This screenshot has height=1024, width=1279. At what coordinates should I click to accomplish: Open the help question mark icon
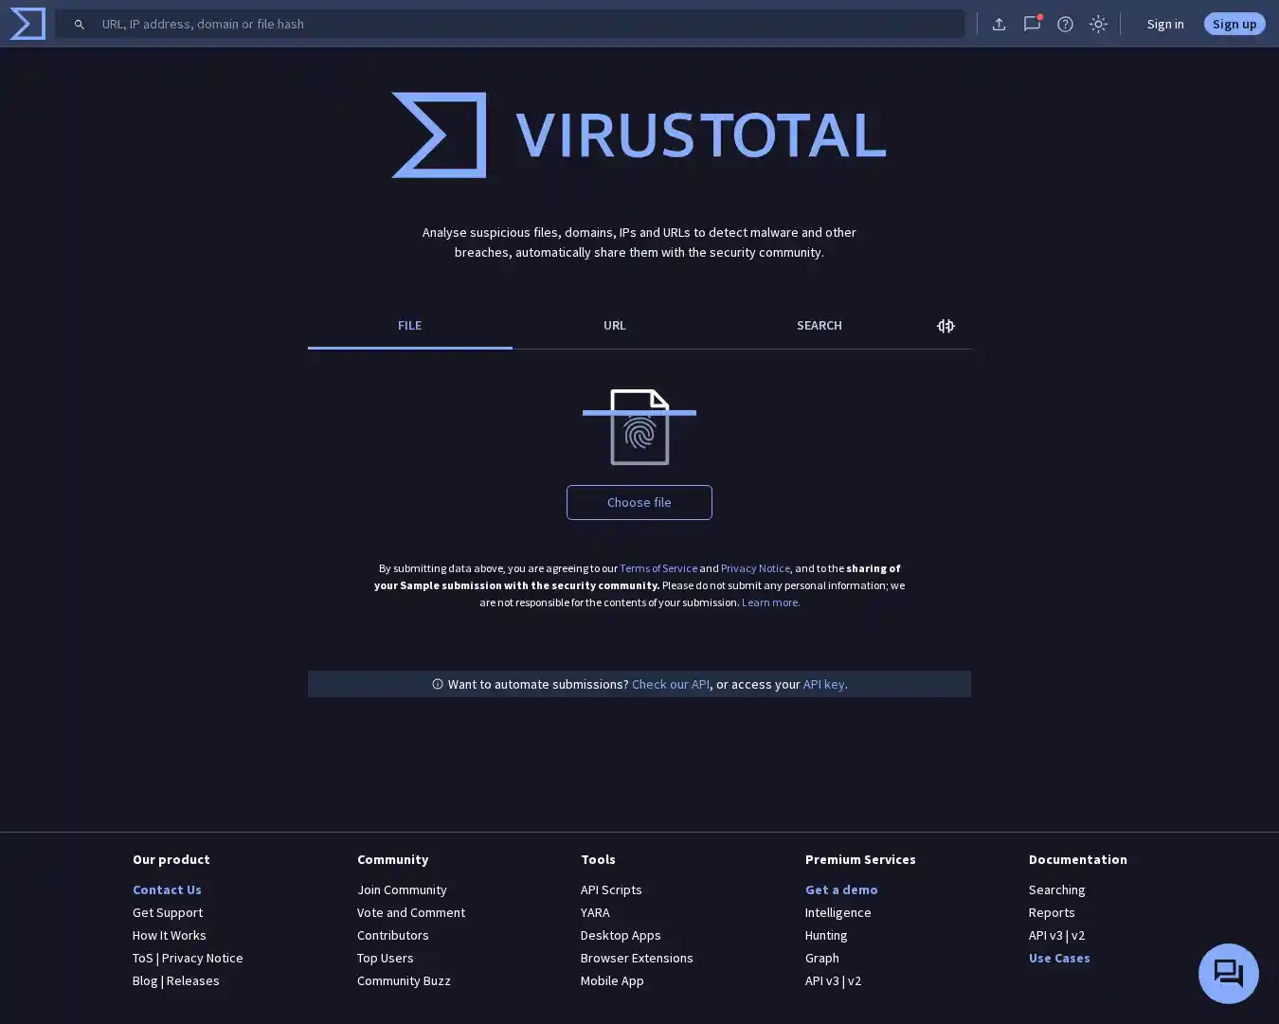(1065, 24)
